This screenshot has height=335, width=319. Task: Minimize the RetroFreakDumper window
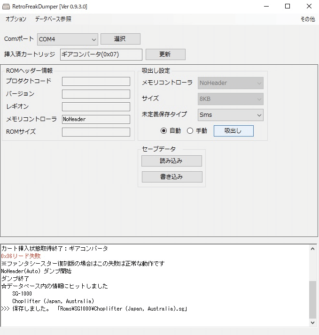(x=266, y=7)
